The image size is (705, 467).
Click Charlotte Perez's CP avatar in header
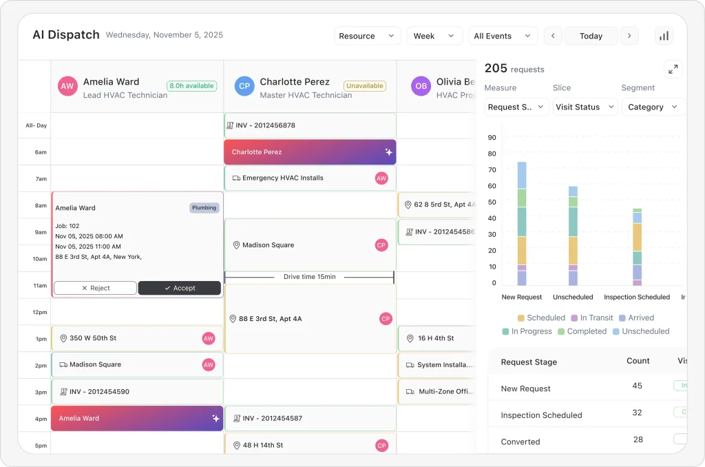coord(244,86)
